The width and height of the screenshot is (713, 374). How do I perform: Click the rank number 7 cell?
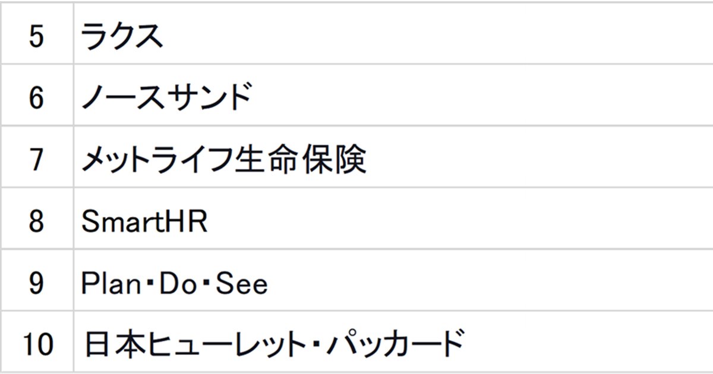36,160
